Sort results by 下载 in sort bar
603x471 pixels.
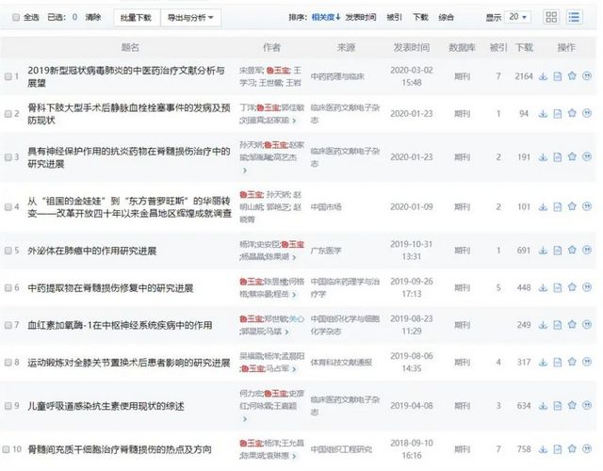(420, 17)
